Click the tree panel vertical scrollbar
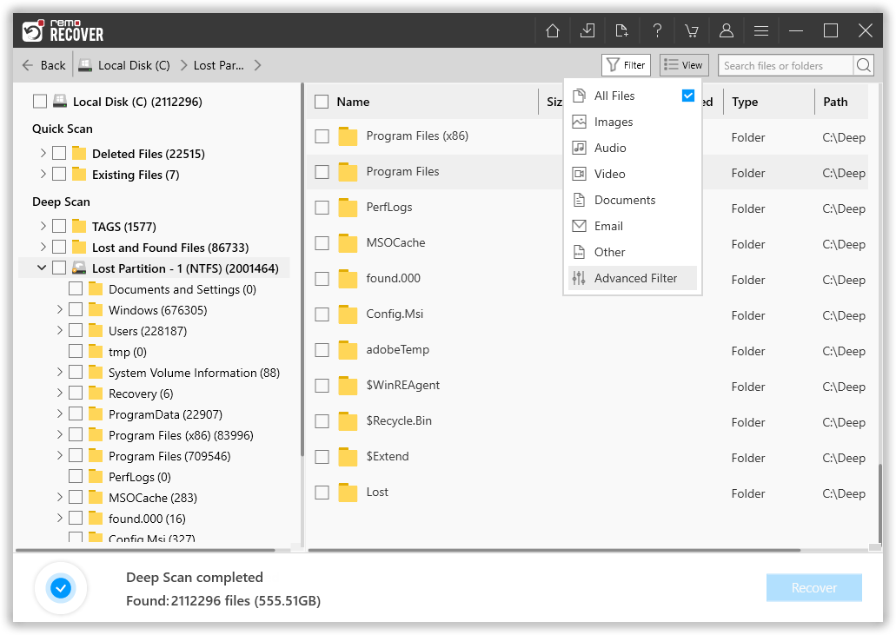Viewport: 896px width, 635px height. [302, 269]
